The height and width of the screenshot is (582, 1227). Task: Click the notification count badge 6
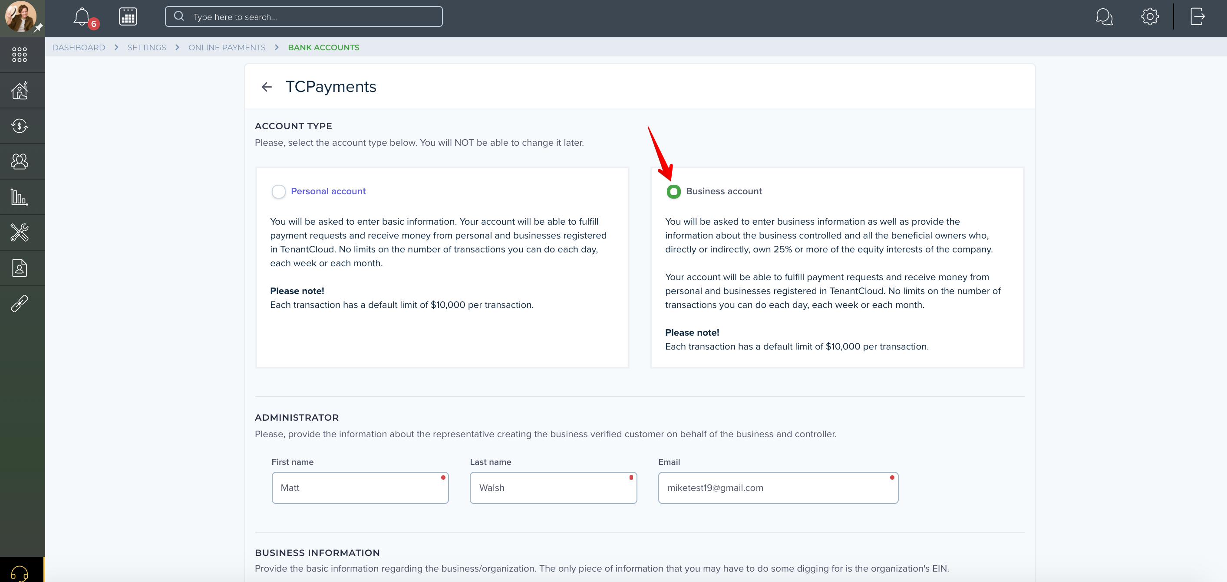(x=94, y=24)
